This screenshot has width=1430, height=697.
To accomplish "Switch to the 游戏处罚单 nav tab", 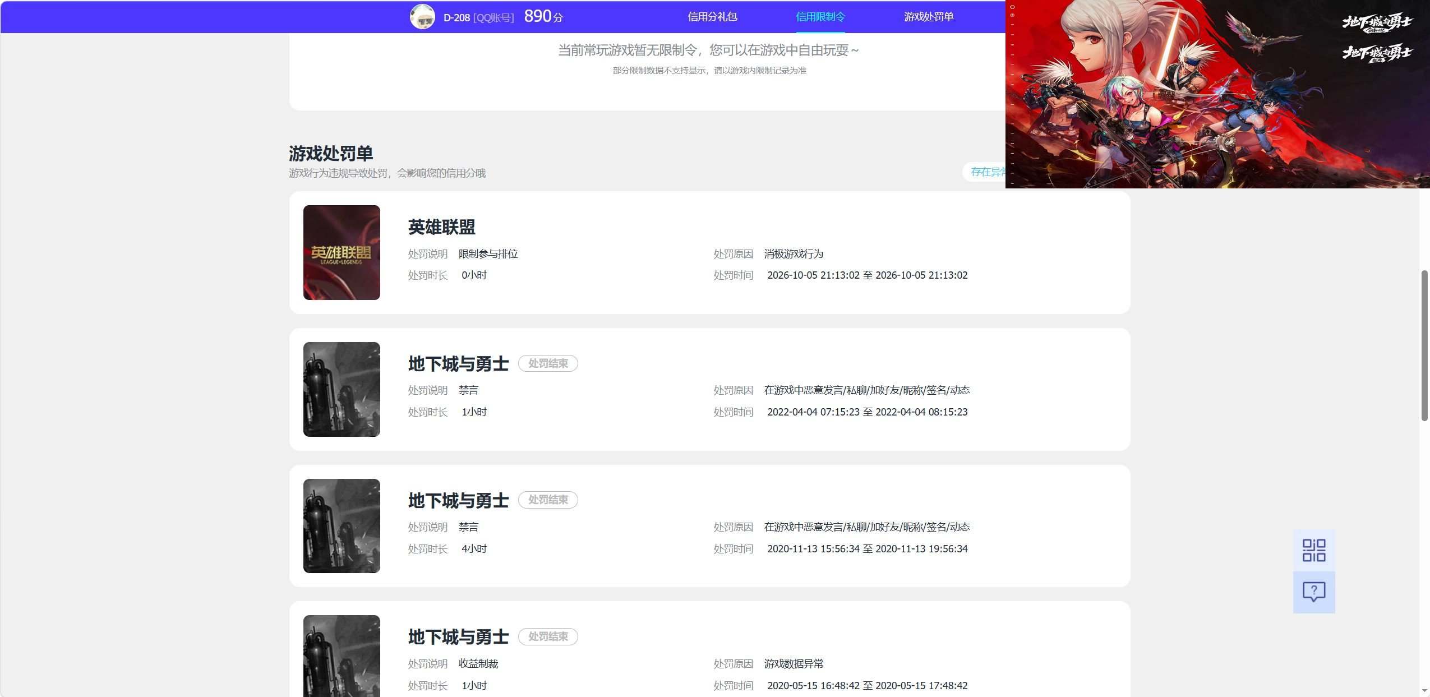I will tap(929, 17).
